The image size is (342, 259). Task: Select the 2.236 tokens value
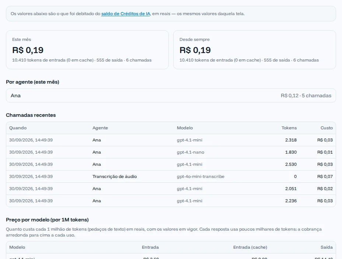coord(291,201)
